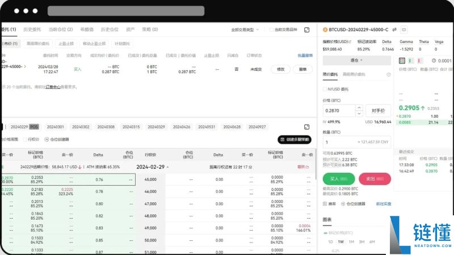Select the take-profit stop-loss filter
The image size is (454, 255).
pos(66,44)
